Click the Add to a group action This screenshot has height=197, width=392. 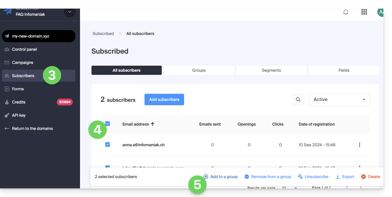[221, 177]
